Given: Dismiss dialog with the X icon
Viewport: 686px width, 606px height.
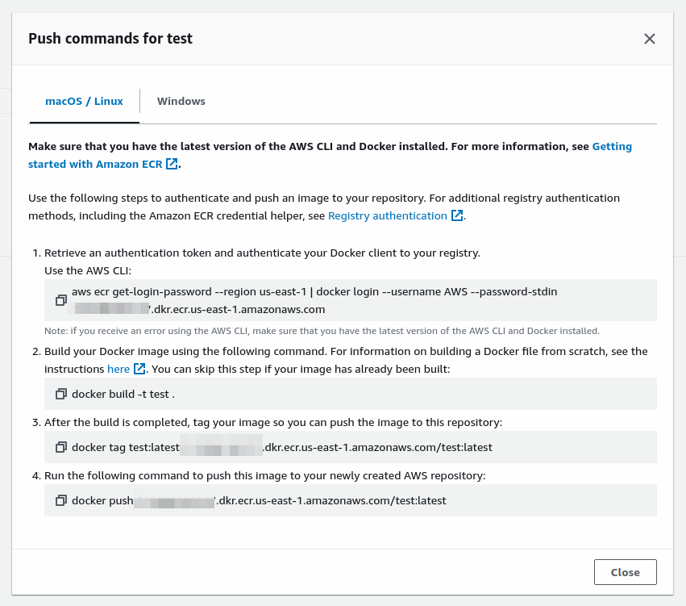Looking at the screenshot, I should coord(650,39).
